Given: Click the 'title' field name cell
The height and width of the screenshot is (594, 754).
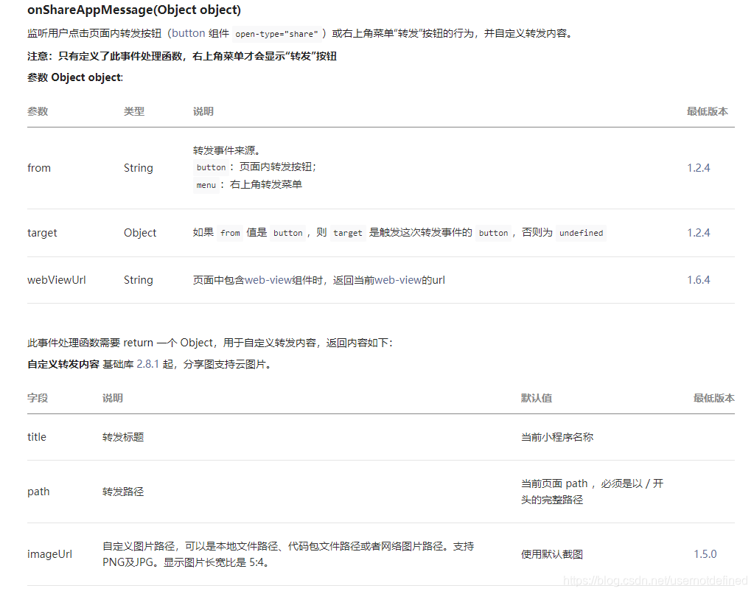Looking at the screenshot, I should coord(37,437).
